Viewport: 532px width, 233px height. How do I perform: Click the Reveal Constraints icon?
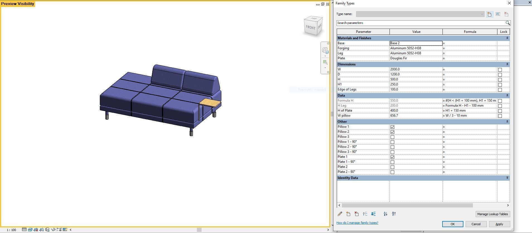tap(59, 230)
